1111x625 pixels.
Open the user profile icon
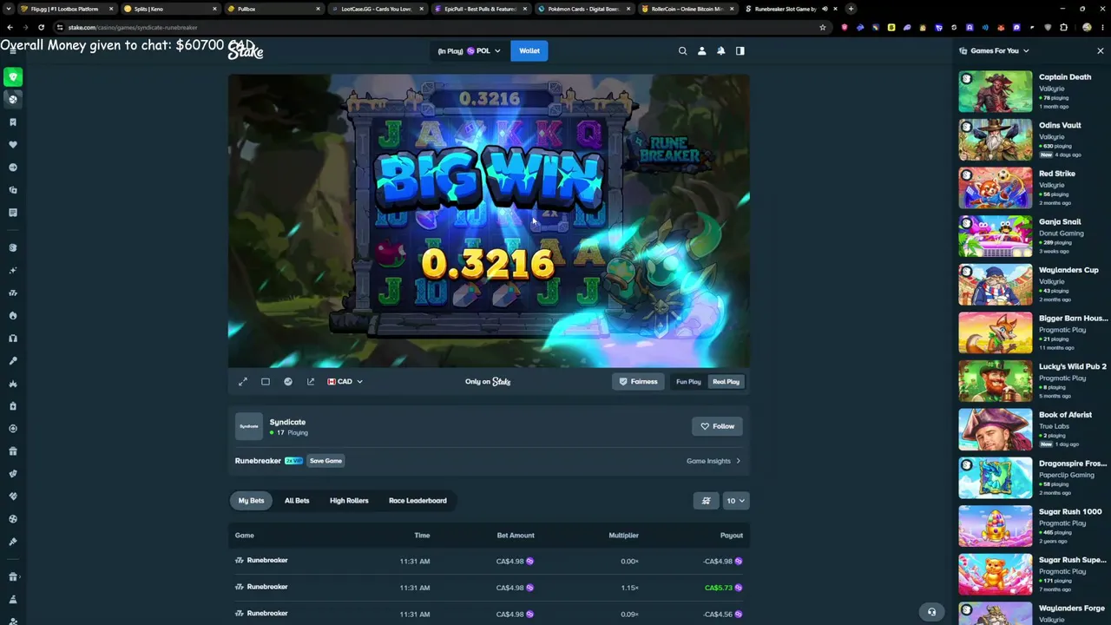(701, 51)
